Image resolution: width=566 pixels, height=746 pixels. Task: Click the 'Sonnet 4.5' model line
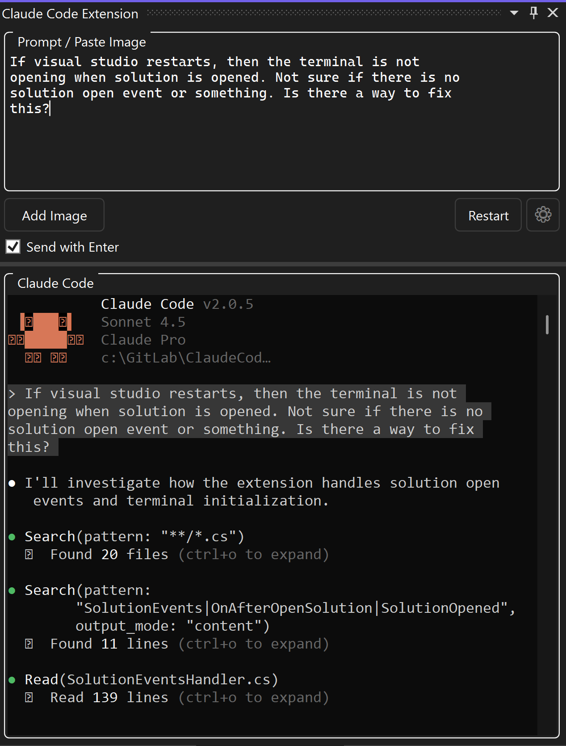[x=143, y=322]
